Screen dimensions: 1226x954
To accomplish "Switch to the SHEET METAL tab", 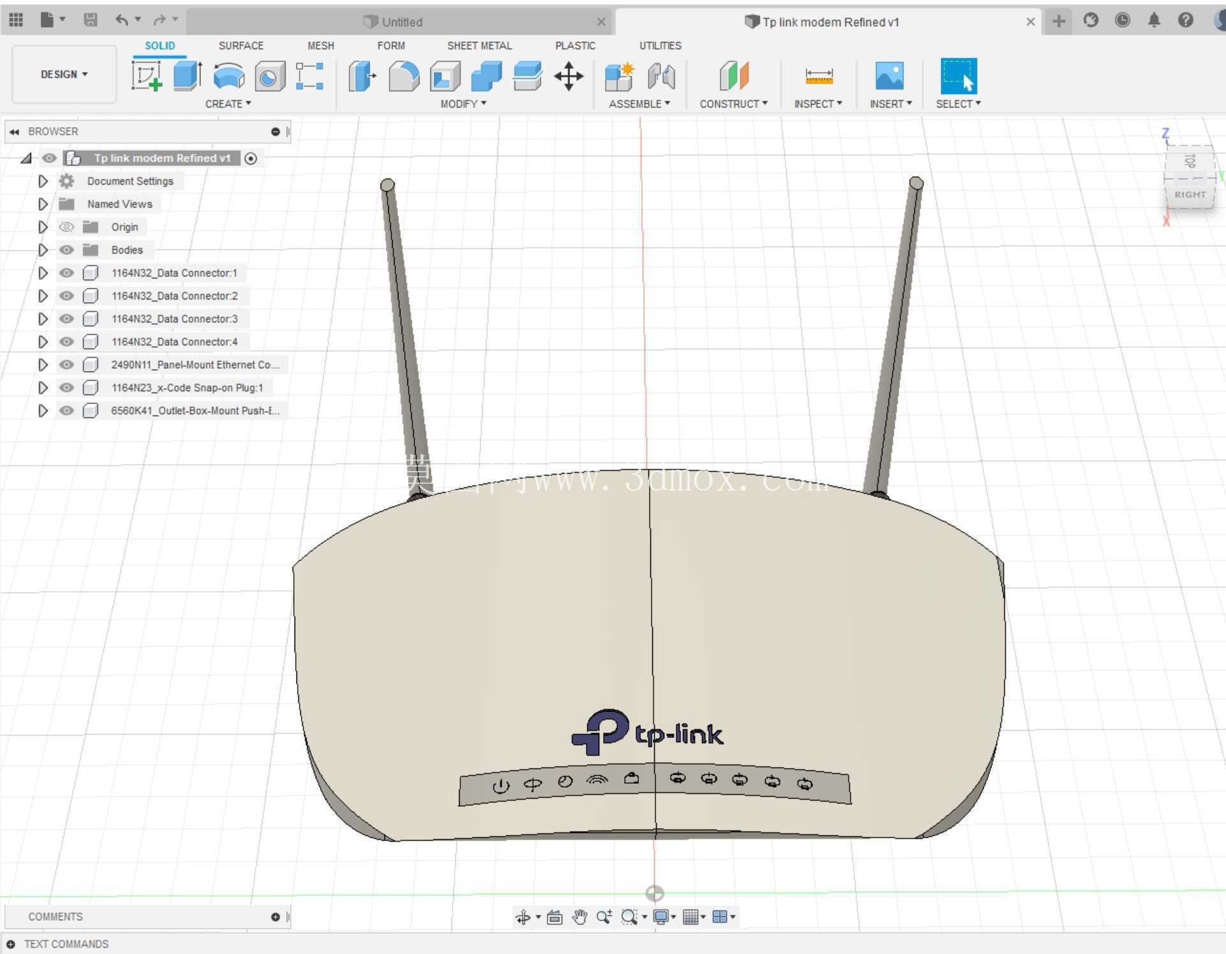I will pos(479,46).
